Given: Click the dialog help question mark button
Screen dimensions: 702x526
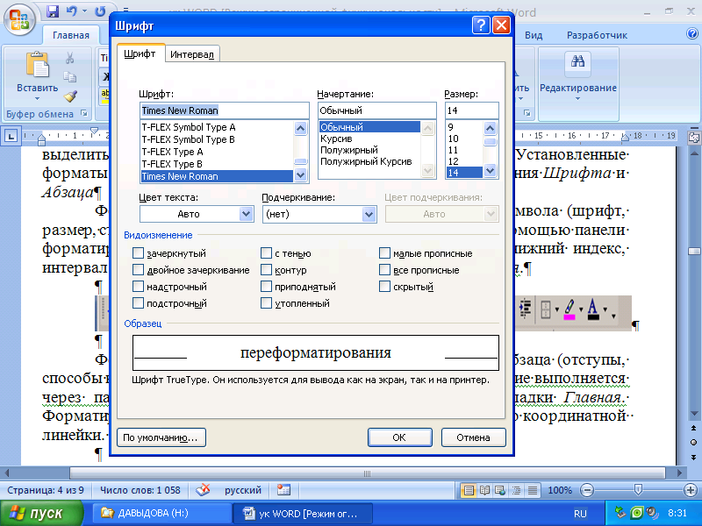Looking at the screenshot, I should 481,25.
